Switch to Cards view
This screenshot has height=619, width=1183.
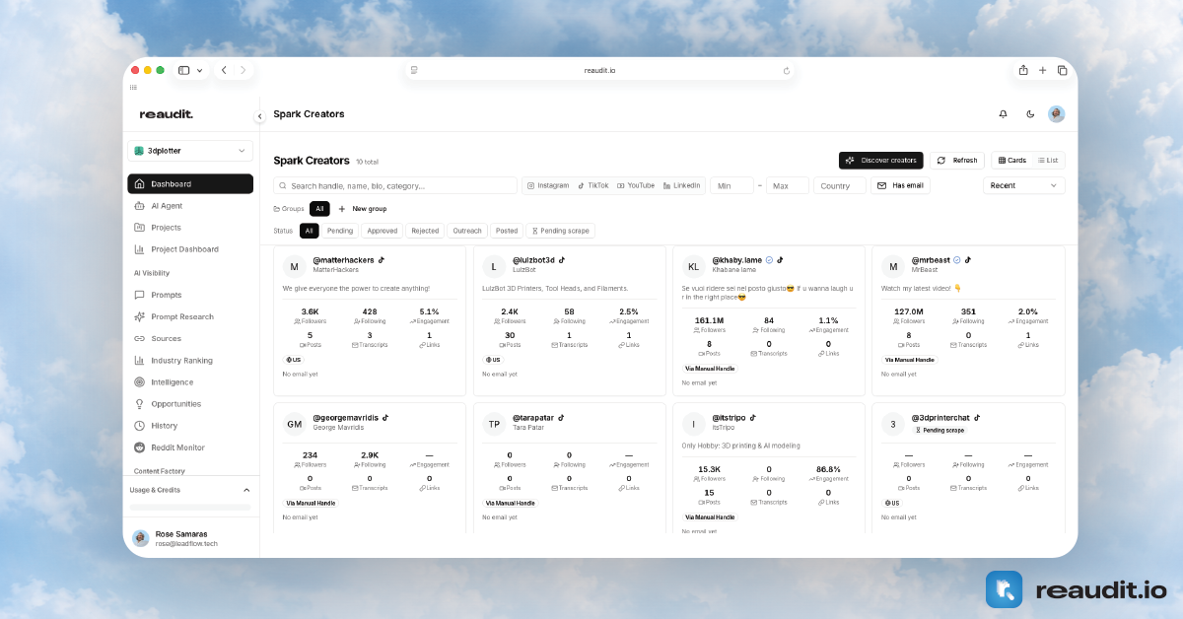(1012, 160)
